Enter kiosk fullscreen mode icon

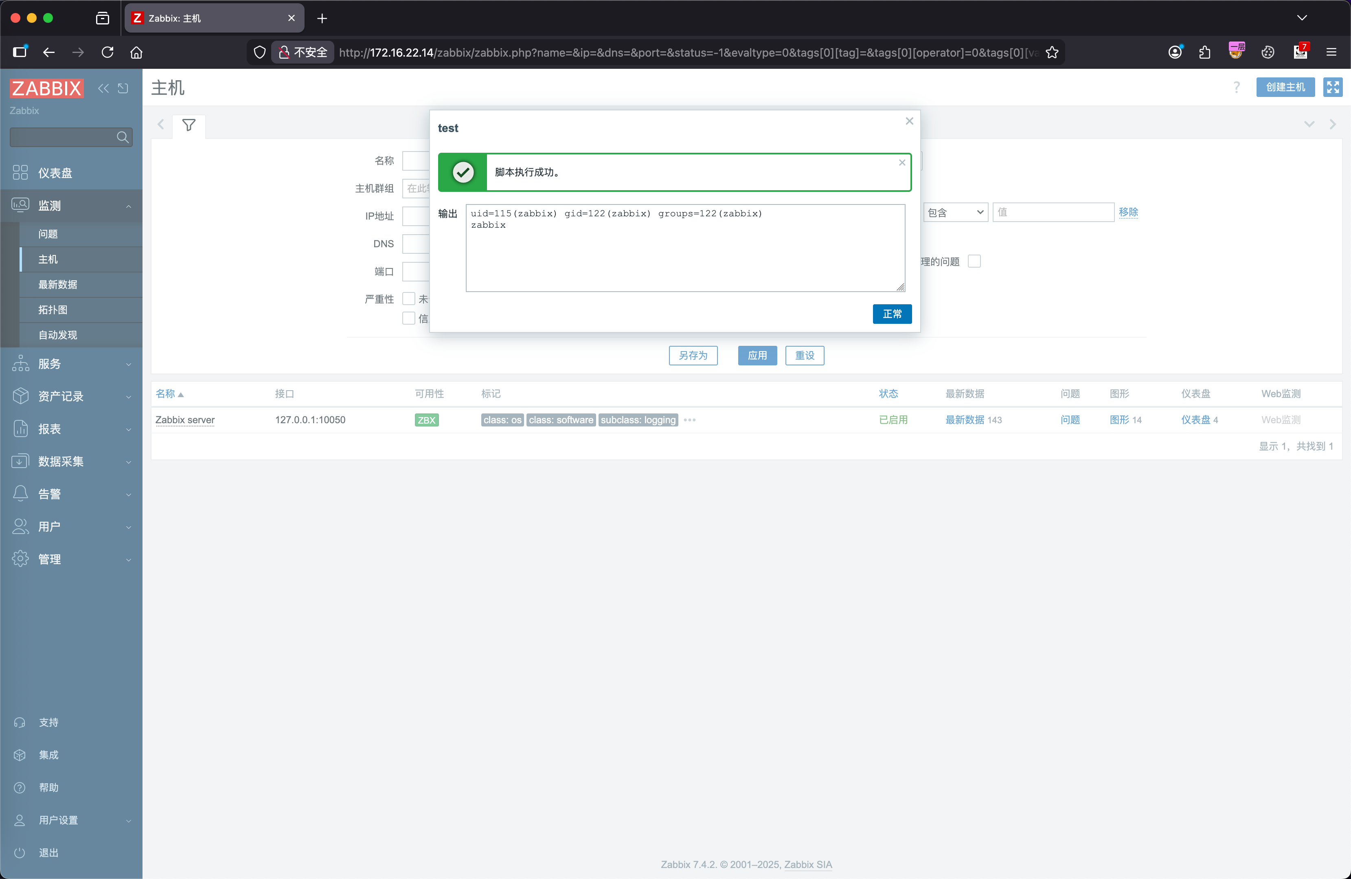1332,87
